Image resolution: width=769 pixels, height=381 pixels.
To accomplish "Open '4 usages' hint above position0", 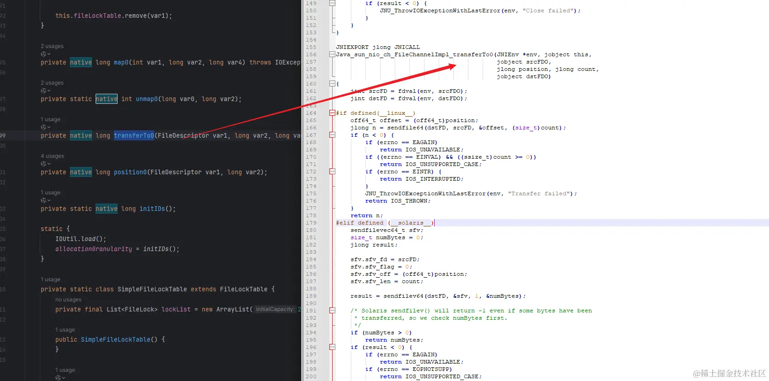I will tap(52, 156).
